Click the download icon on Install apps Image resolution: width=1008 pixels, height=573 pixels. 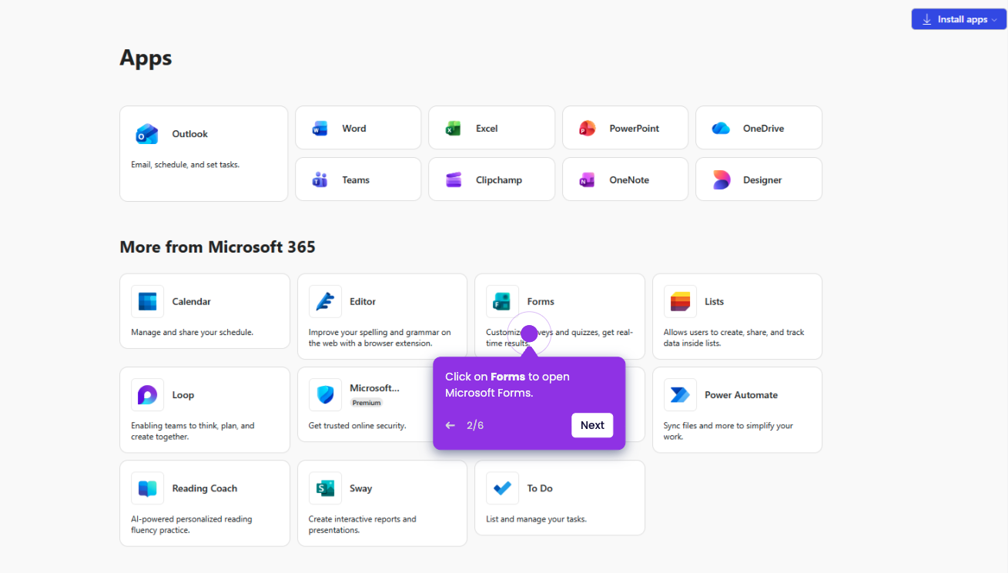pyautogui.click(x=927, y=19)
